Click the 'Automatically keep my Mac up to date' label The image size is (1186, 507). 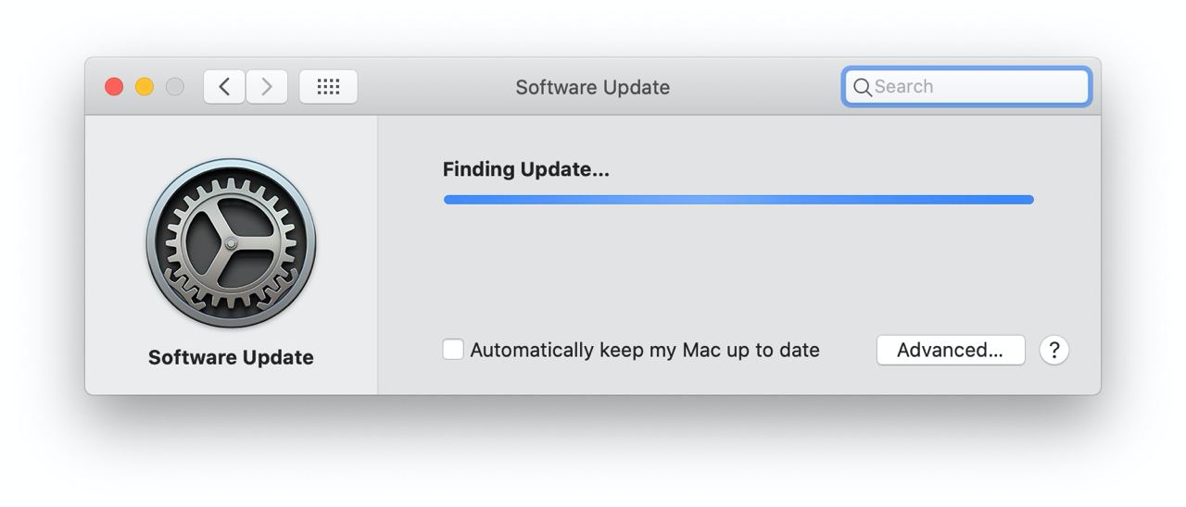click(x=645, y=350)
